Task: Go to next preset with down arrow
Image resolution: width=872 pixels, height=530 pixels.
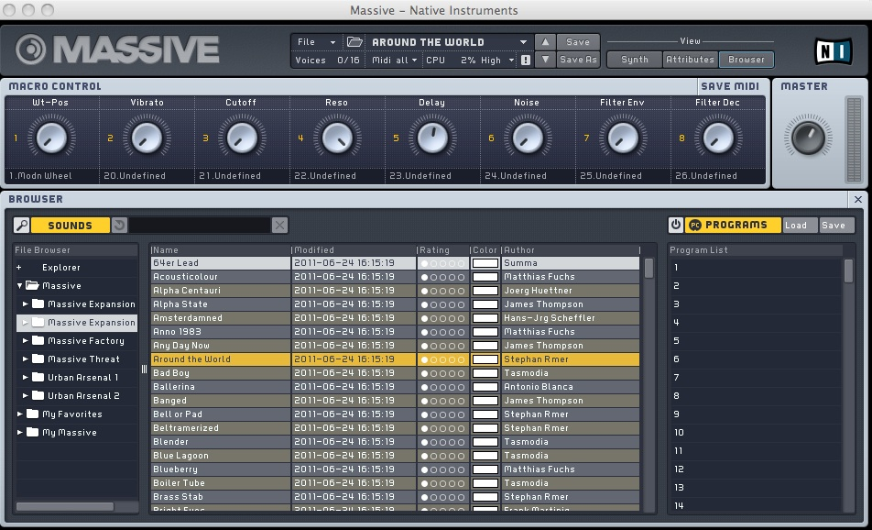Action: coord(545,60)
